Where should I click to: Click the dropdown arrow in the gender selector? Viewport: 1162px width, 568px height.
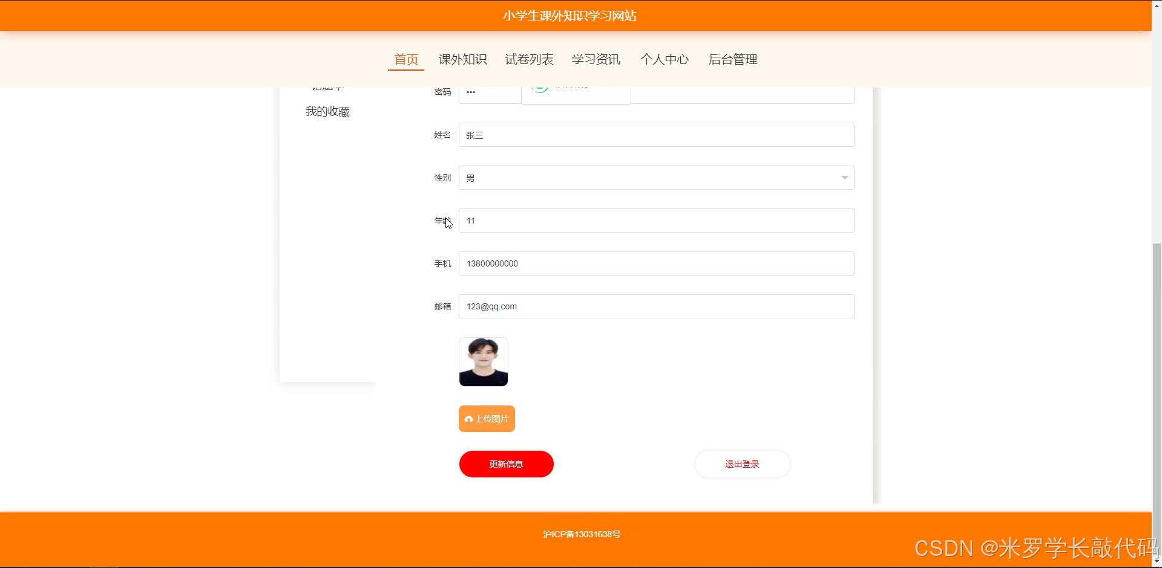click(844, 177)
